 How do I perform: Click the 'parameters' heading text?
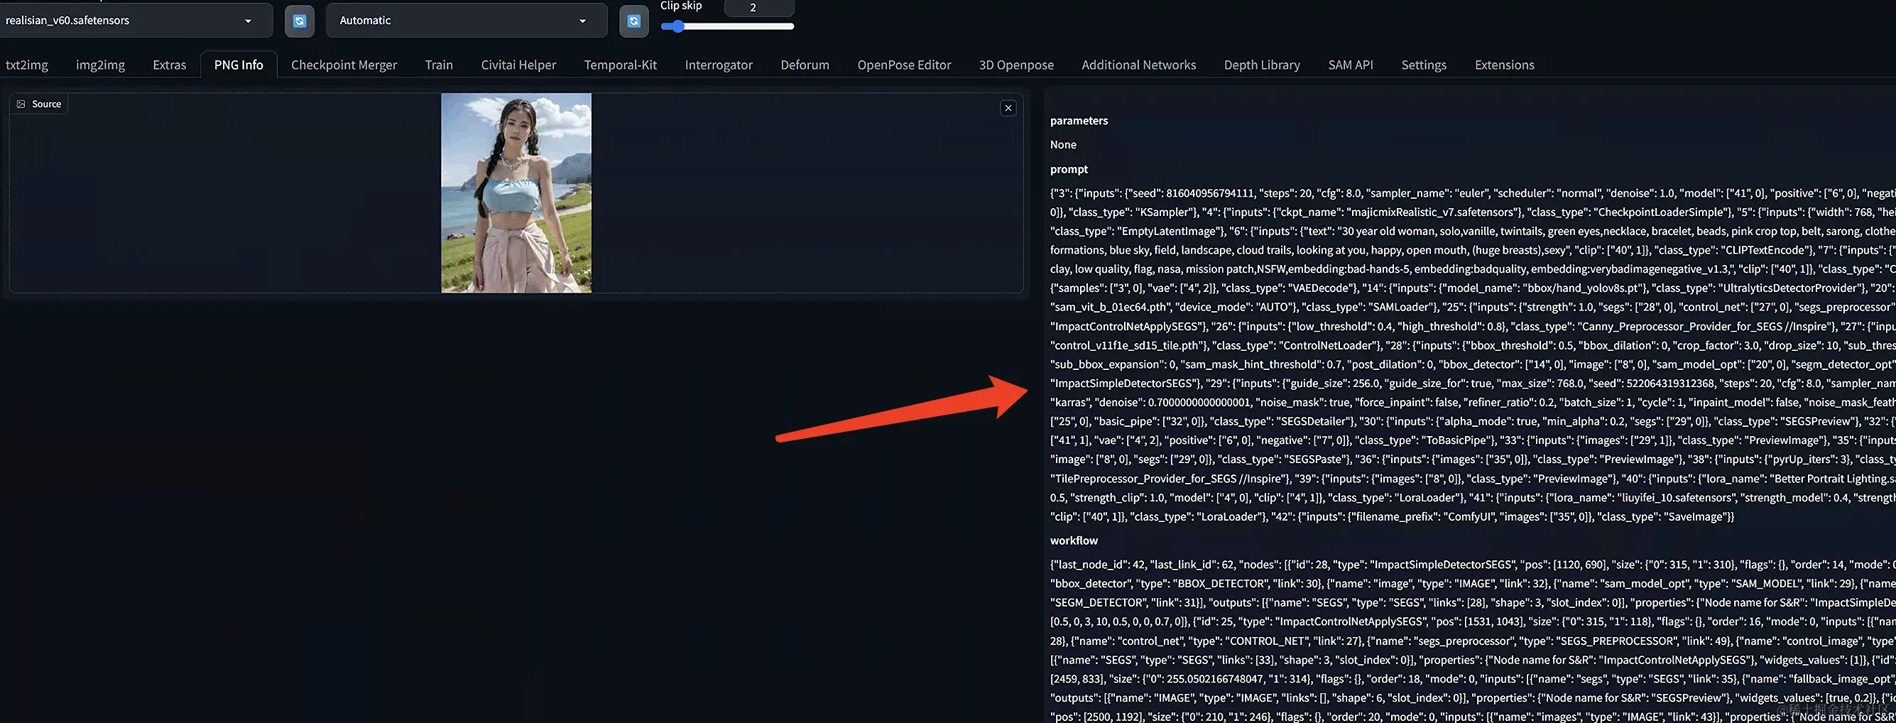(x=1078, y=121)
